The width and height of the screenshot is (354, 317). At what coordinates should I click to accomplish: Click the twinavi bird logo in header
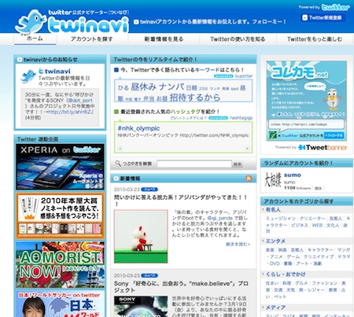click(31, 22)
